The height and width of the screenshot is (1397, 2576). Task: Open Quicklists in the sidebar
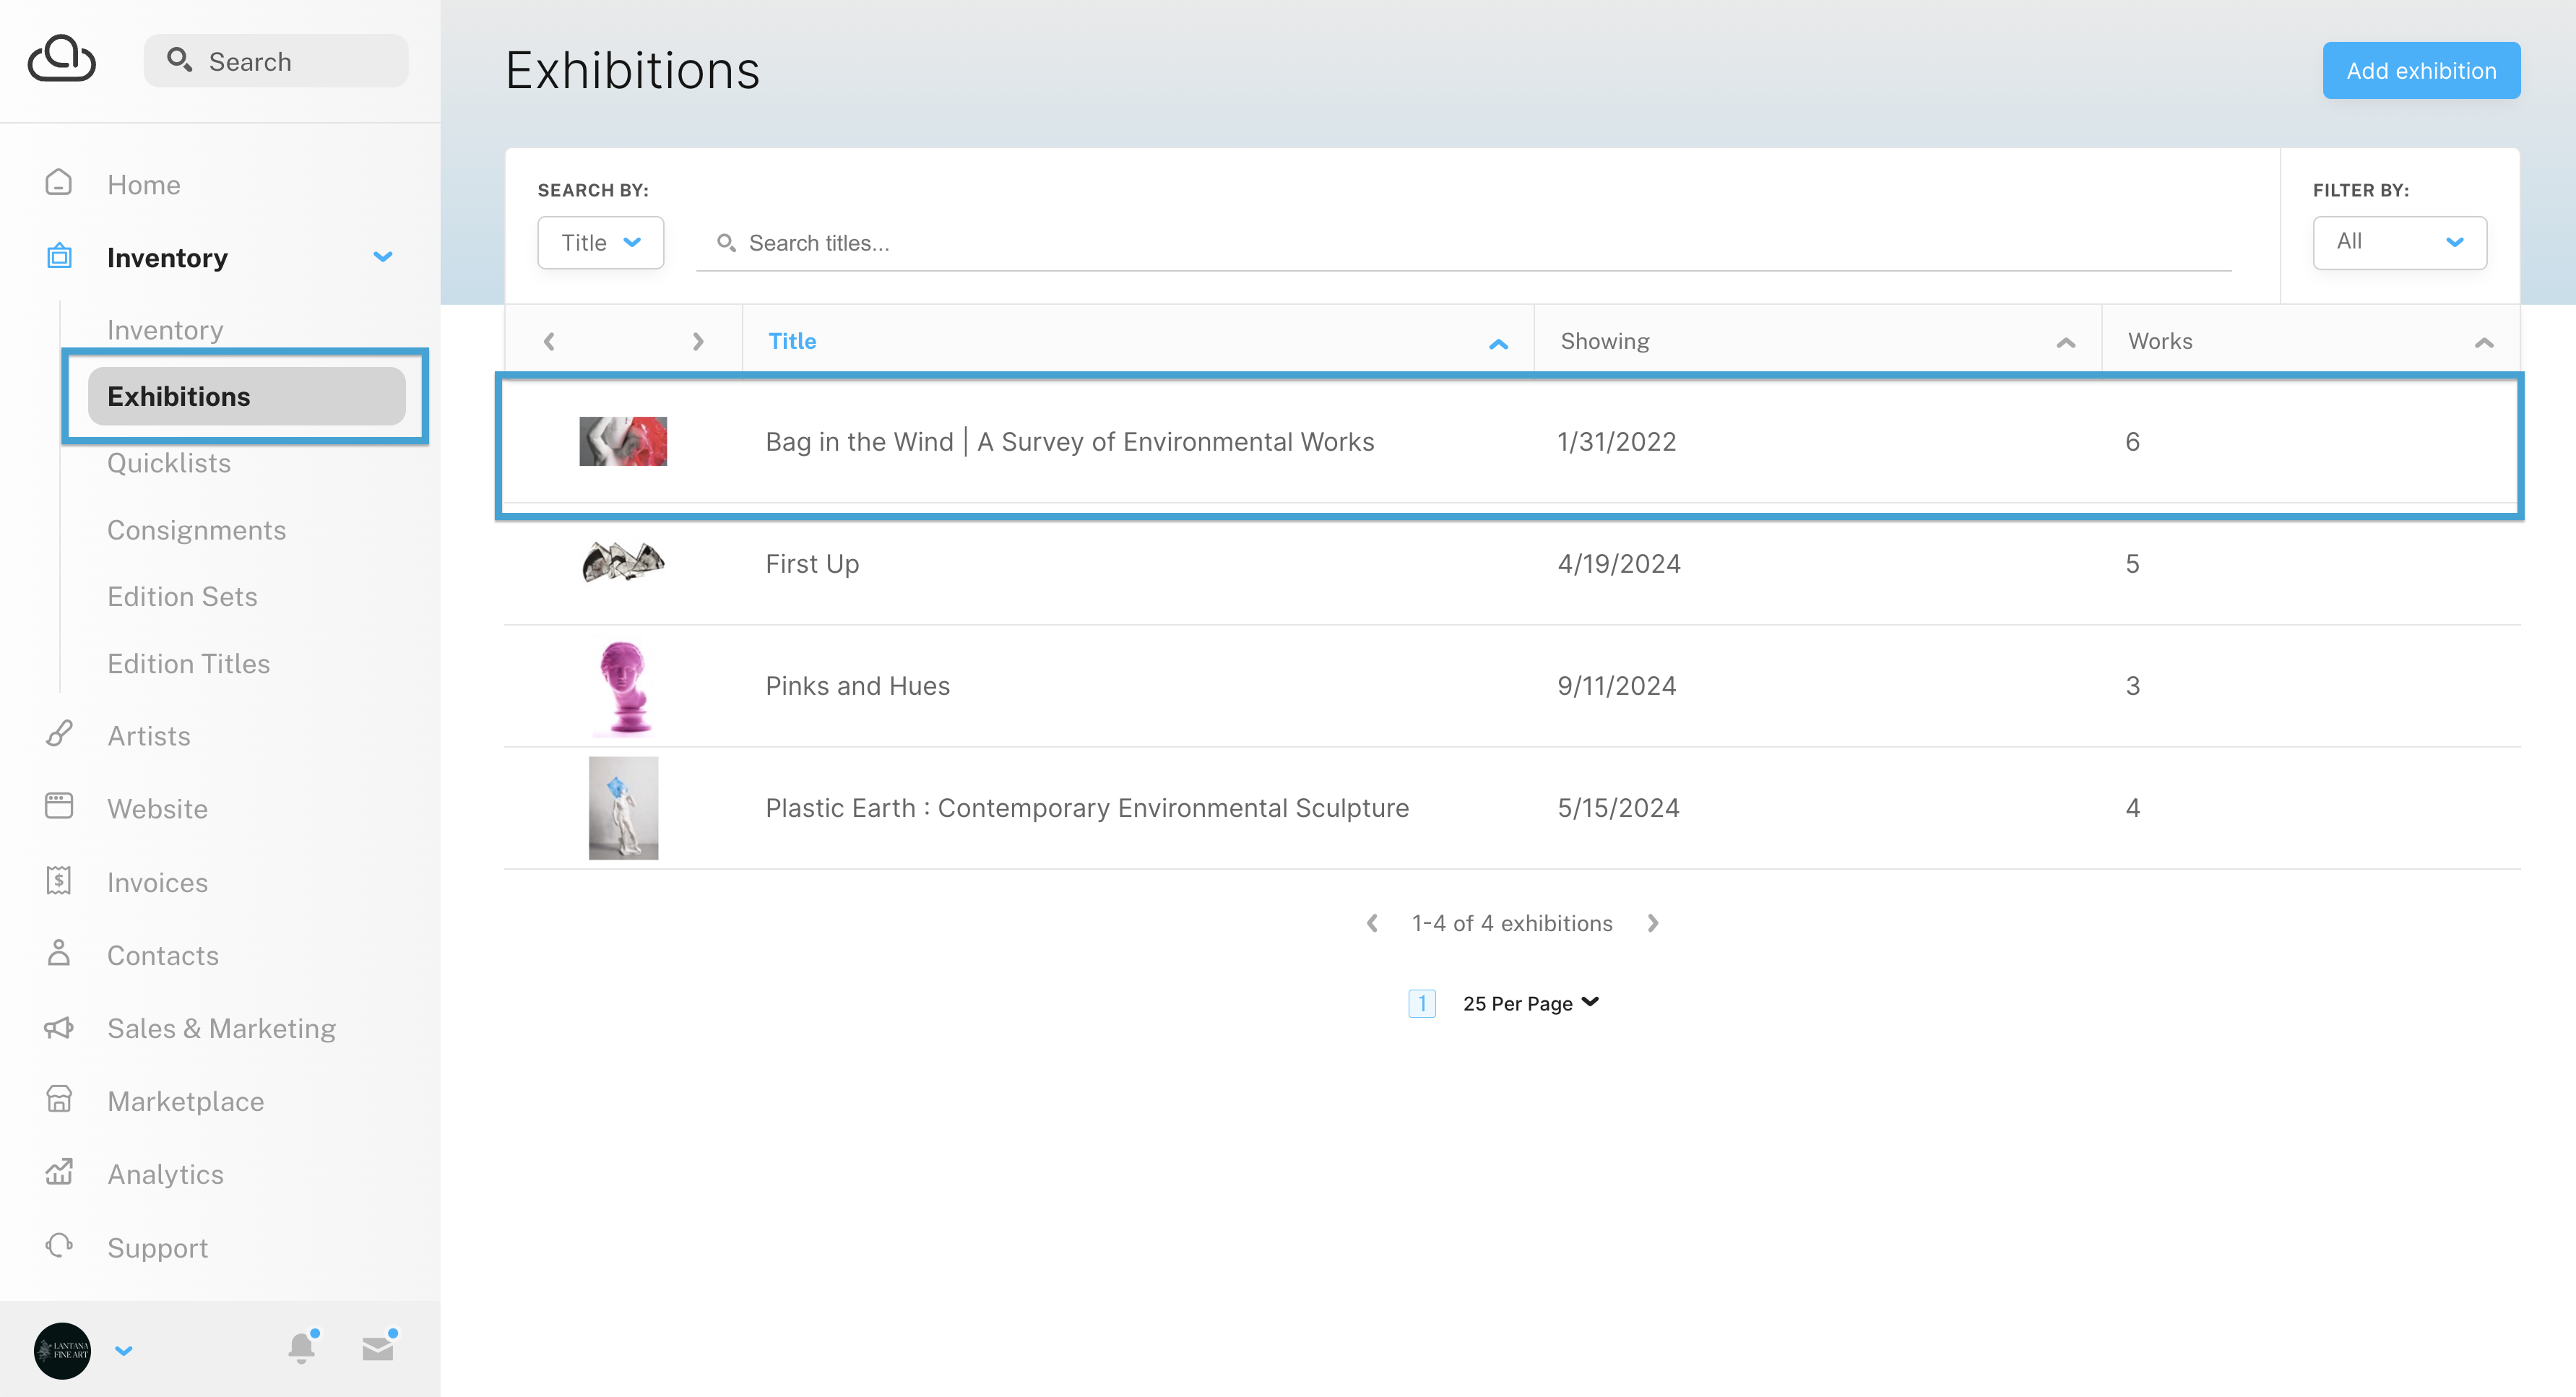click(169, 463)
